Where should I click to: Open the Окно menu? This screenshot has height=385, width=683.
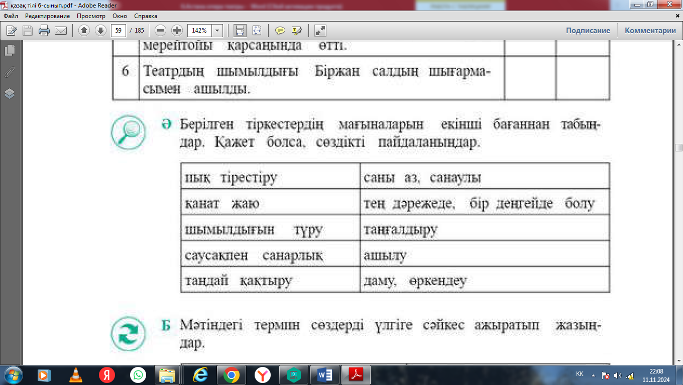120,16
